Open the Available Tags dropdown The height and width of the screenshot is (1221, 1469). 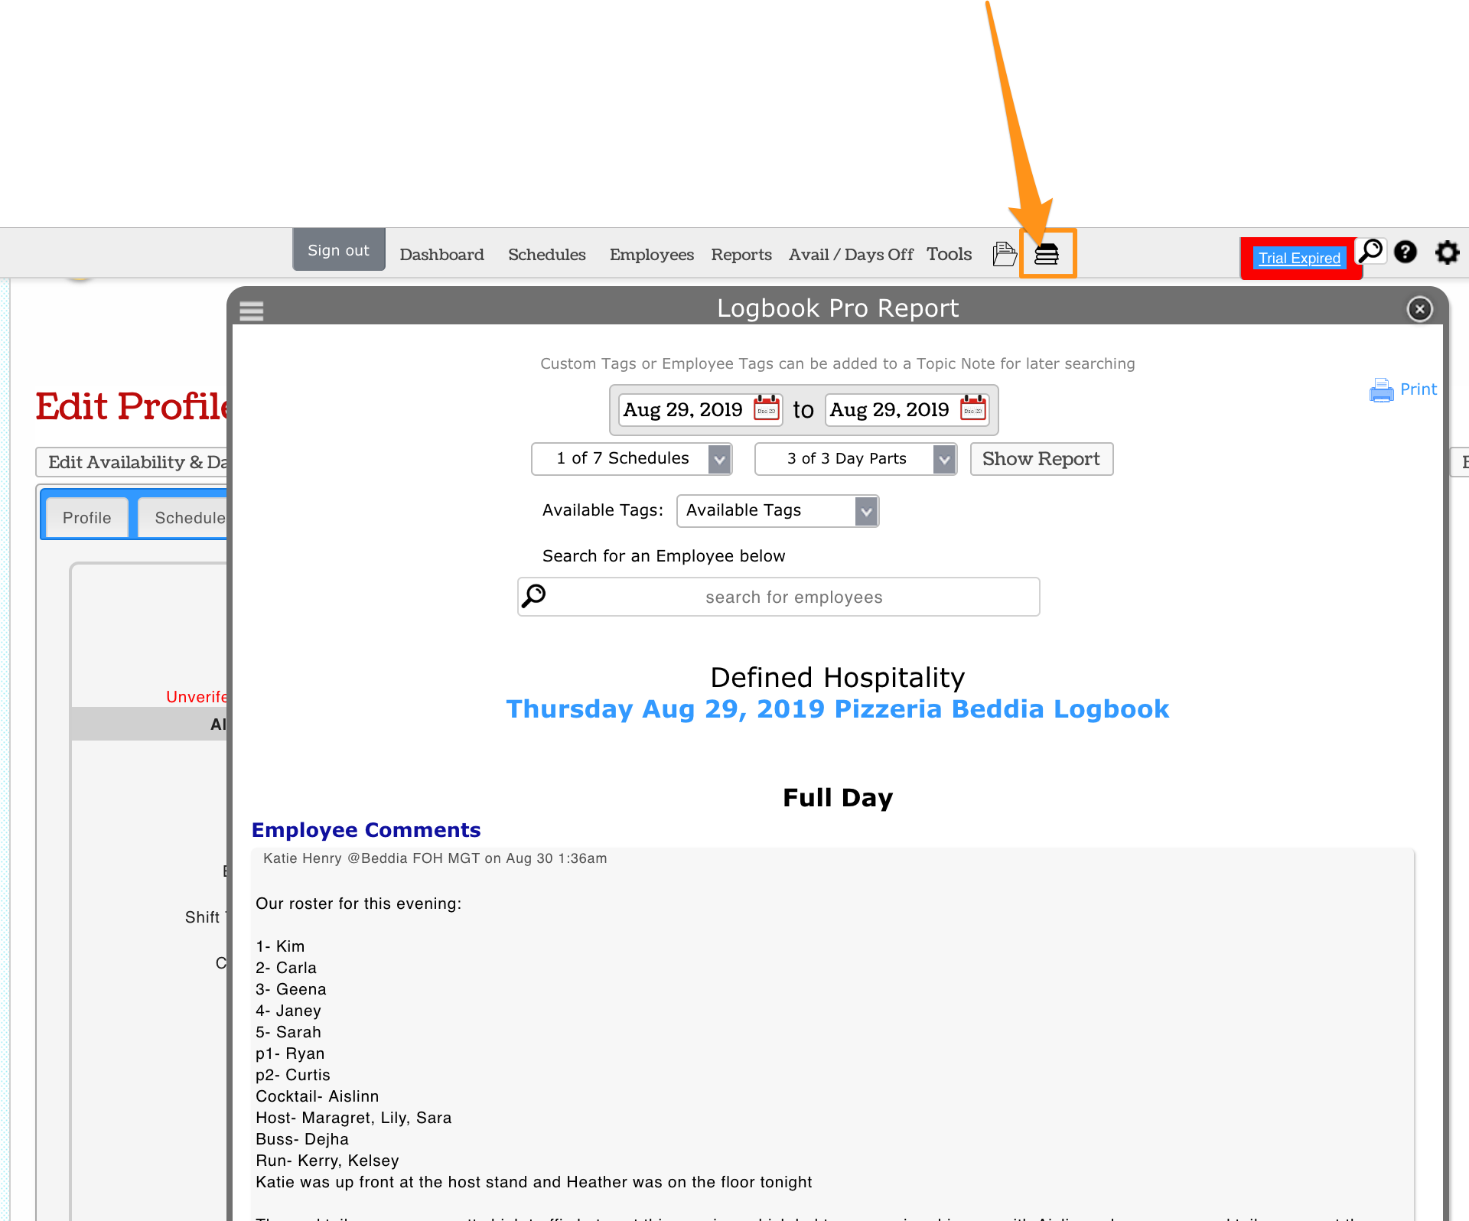pos(777,511)
